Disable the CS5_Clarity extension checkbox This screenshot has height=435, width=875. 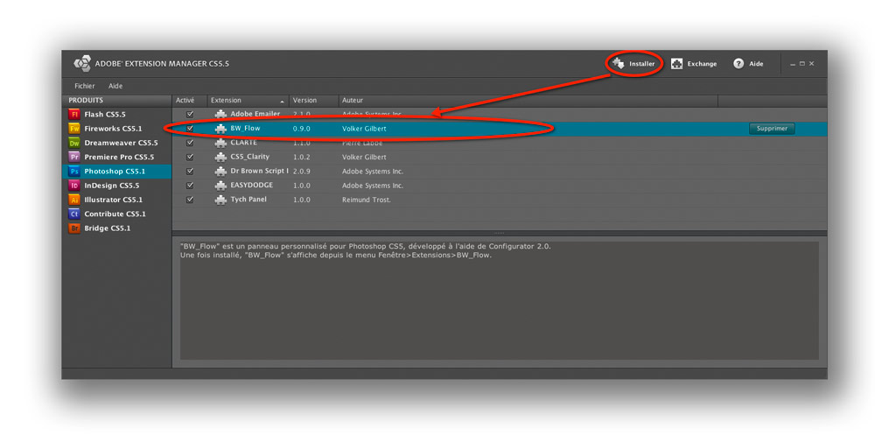coord(190,157)
